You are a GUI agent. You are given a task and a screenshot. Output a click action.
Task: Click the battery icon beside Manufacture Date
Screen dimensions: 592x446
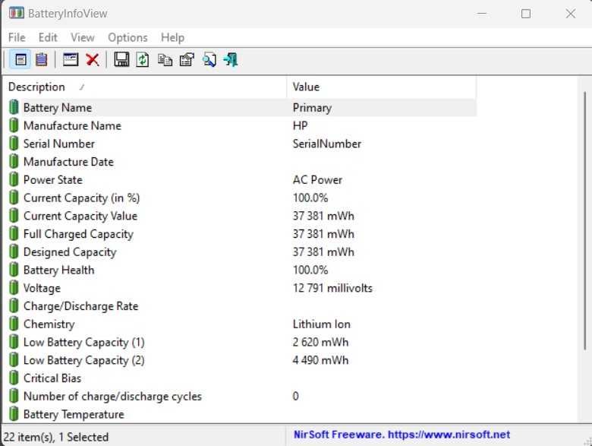14,161
